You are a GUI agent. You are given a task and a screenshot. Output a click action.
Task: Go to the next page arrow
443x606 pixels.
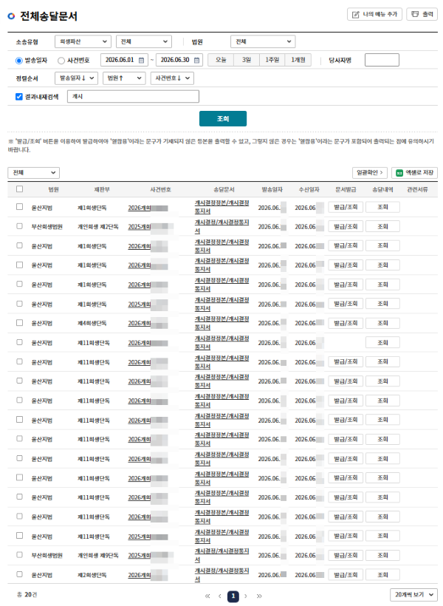pyautogui.click(x=246, y=596)
